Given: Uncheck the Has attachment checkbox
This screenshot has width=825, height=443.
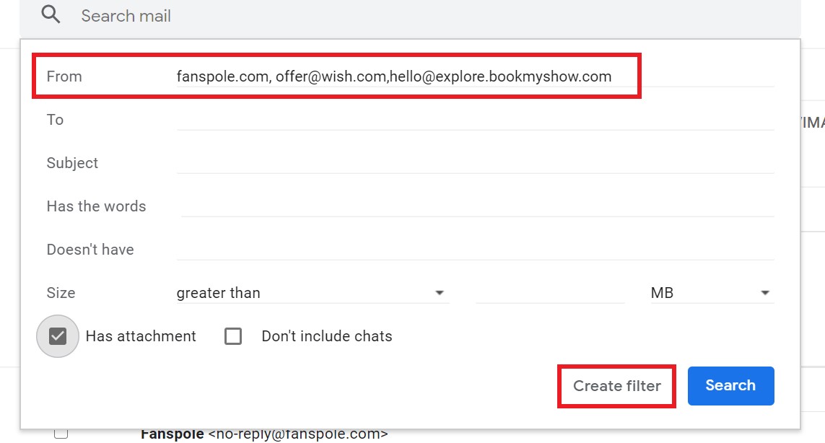Looking at the screenshot, I should coord(58,336).
